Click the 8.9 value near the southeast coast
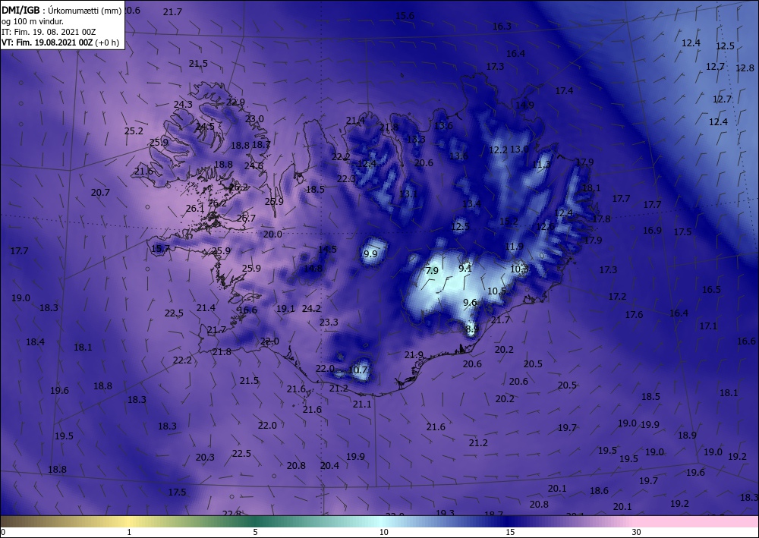This screenshot has height=538, width=759. tap(472, 329)
